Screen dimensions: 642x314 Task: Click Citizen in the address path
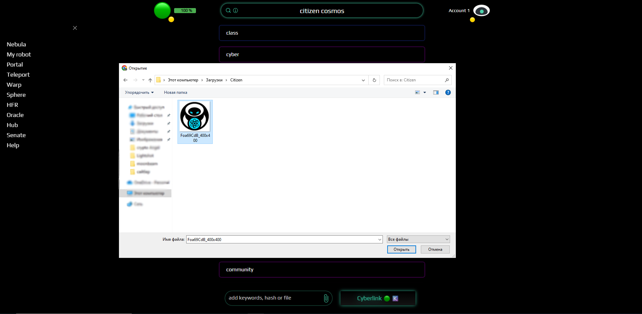236,80
